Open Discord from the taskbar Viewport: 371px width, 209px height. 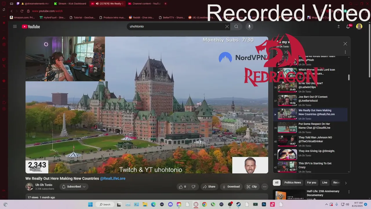[x=170, y=204]
